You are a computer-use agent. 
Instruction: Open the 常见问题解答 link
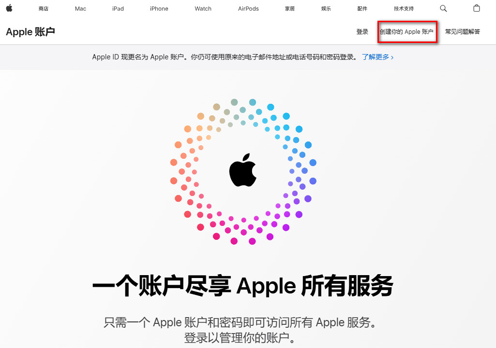tap(463, 31)
